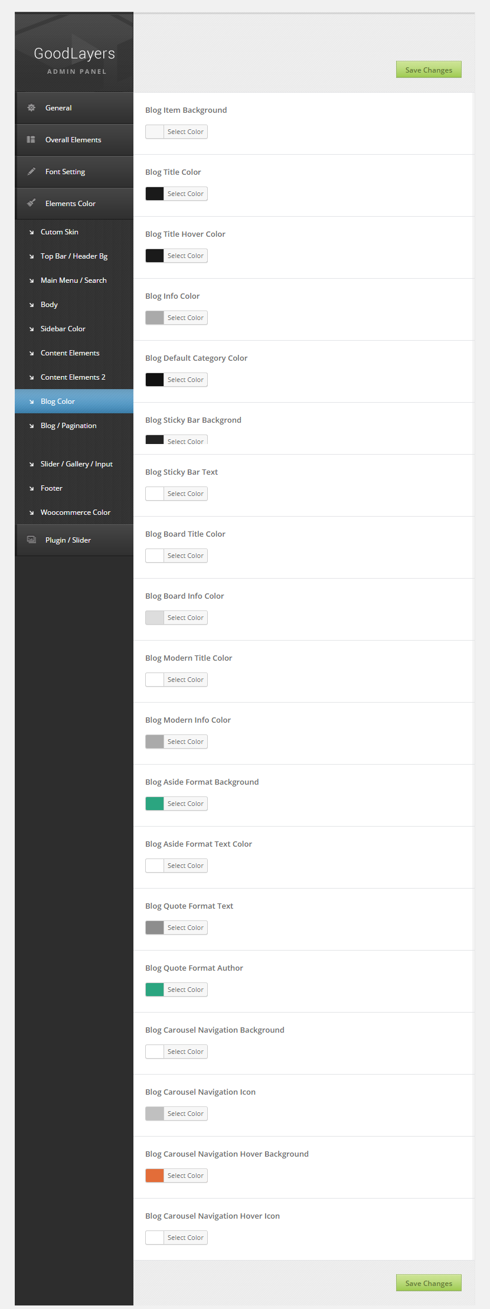Click the arrow icon beside Woocommerce Color

tap(31, 513)
